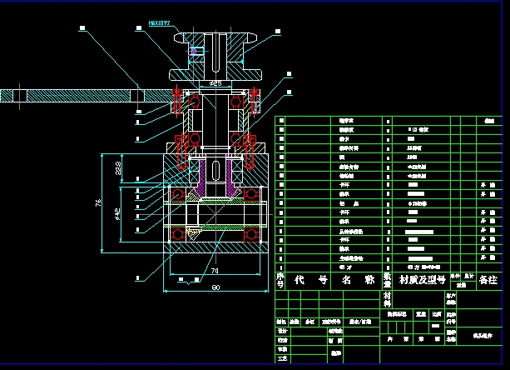Click the 备注 remarks column header

489,282
